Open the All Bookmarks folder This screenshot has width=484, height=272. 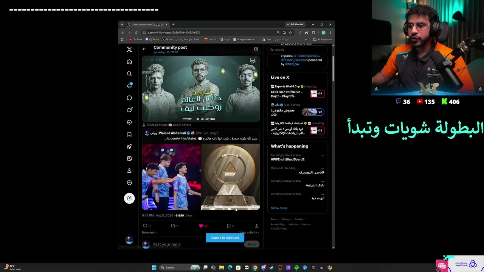pos(323,39)
